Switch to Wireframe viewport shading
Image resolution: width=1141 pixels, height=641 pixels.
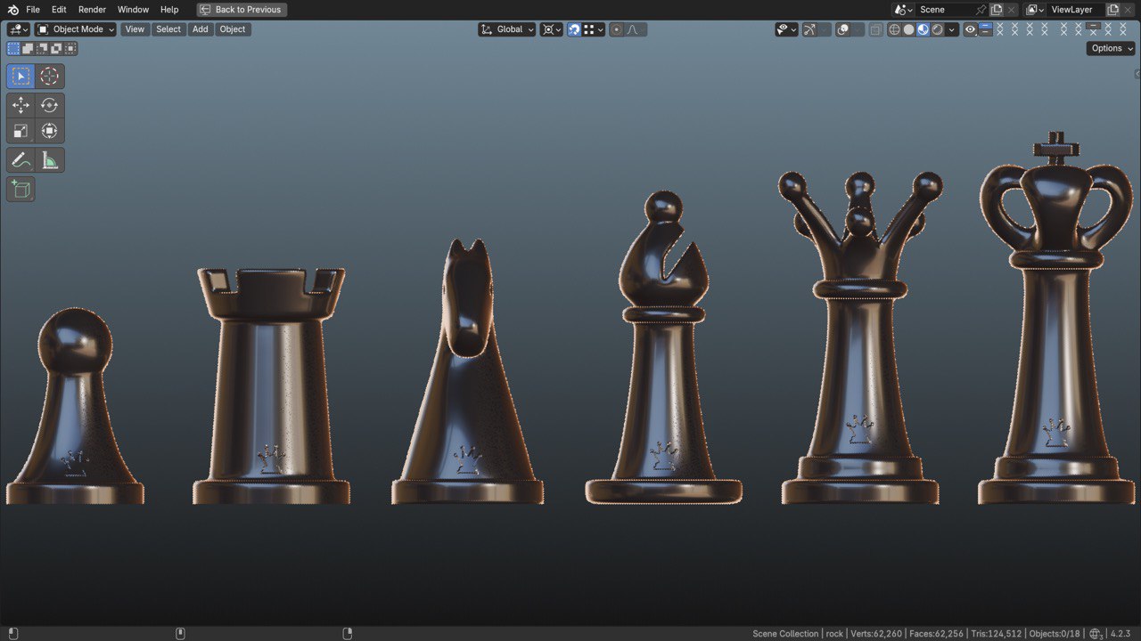[x=894, y=29]
